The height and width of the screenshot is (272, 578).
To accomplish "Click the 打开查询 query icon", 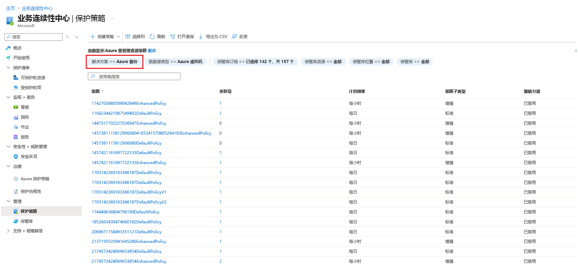I will (173, 37).
